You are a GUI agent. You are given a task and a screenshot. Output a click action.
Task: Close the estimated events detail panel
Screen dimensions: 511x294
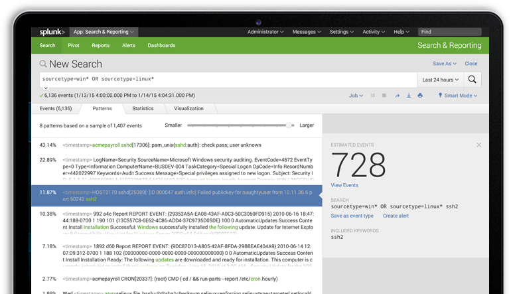(x=479, y=145)
